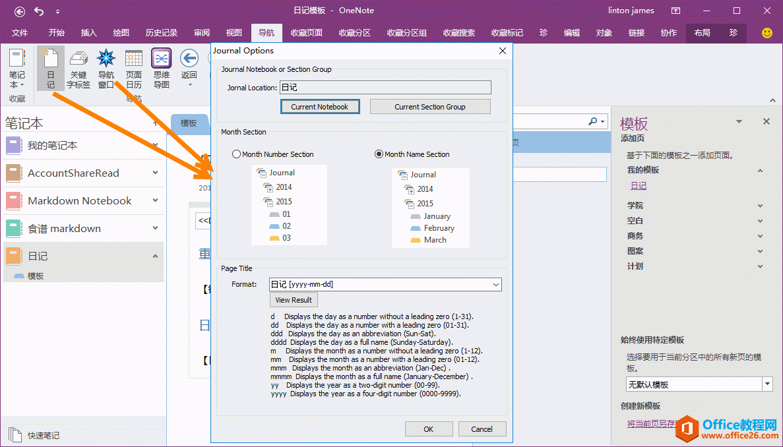The height and width of the screenshot is (447, 783).
Task: Click the yellow smiley feedback icon
Action: [767, 33]
